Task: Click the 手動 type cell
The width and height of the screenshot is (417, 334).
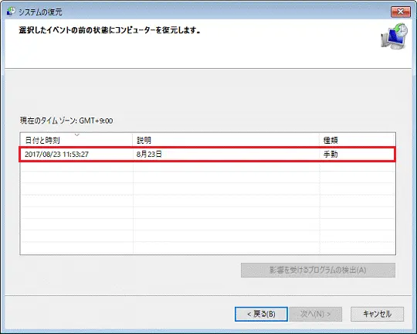Action: pyautogui.click(x=331, y=154)
